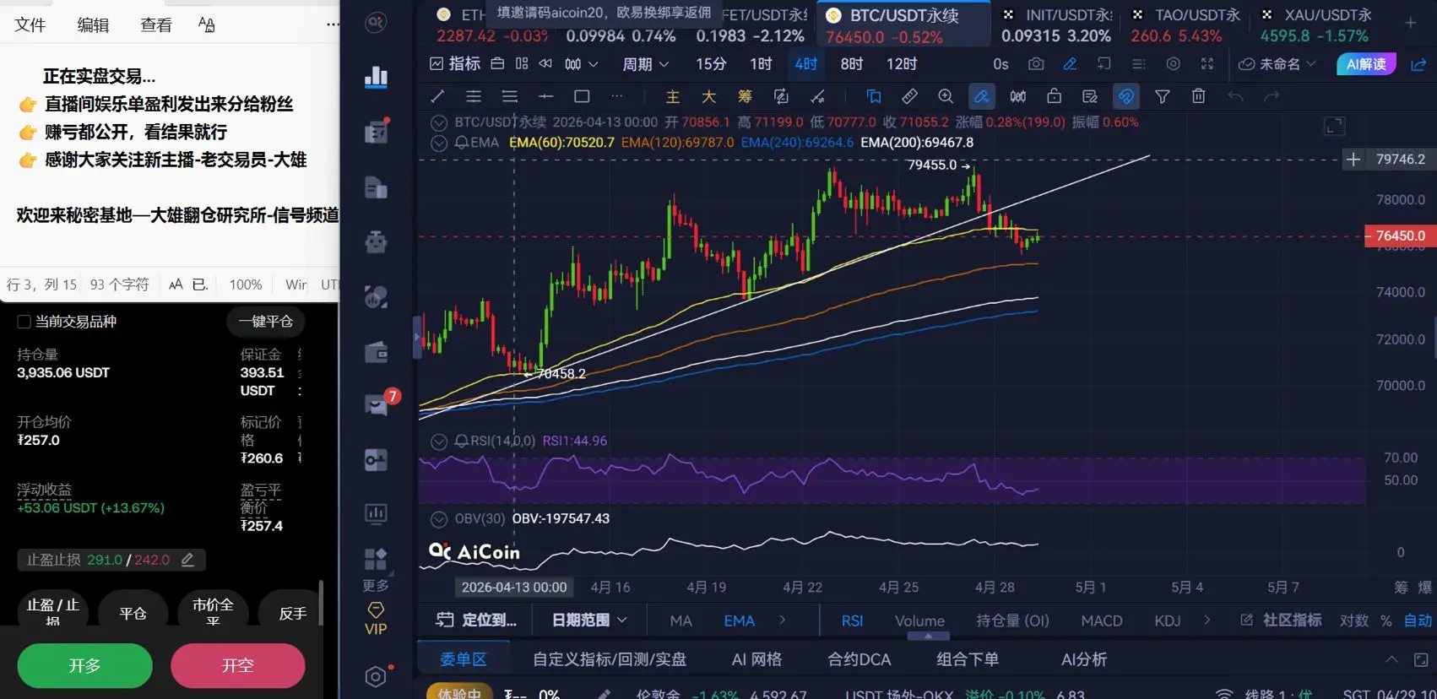This screenshot has width=1437, height=699.
Task: Open the markets bar-chart sidebar icon
Action: [376, 77]
